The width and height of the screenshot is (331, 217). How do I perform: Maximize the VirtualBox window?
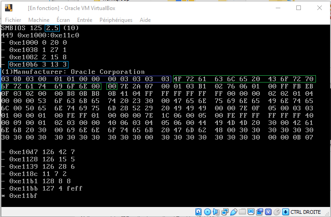(x=299, y=8)
